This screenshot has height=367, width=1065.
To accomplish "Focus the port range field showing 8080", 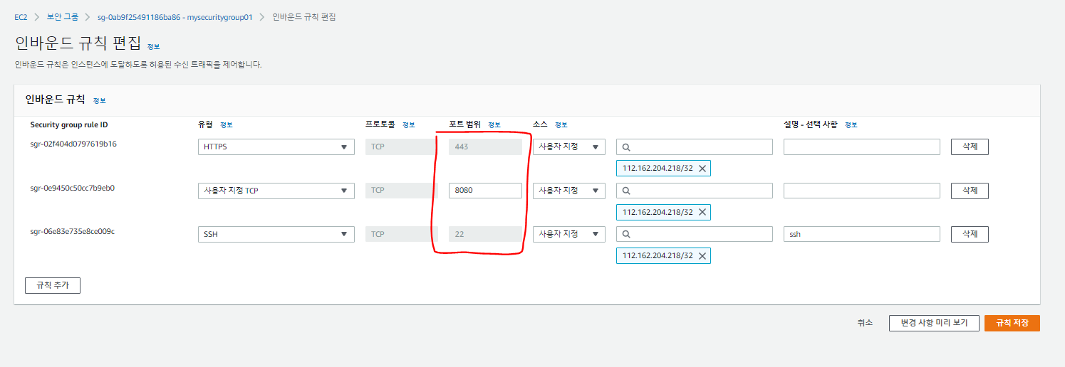I will click(x=486, y=191).
